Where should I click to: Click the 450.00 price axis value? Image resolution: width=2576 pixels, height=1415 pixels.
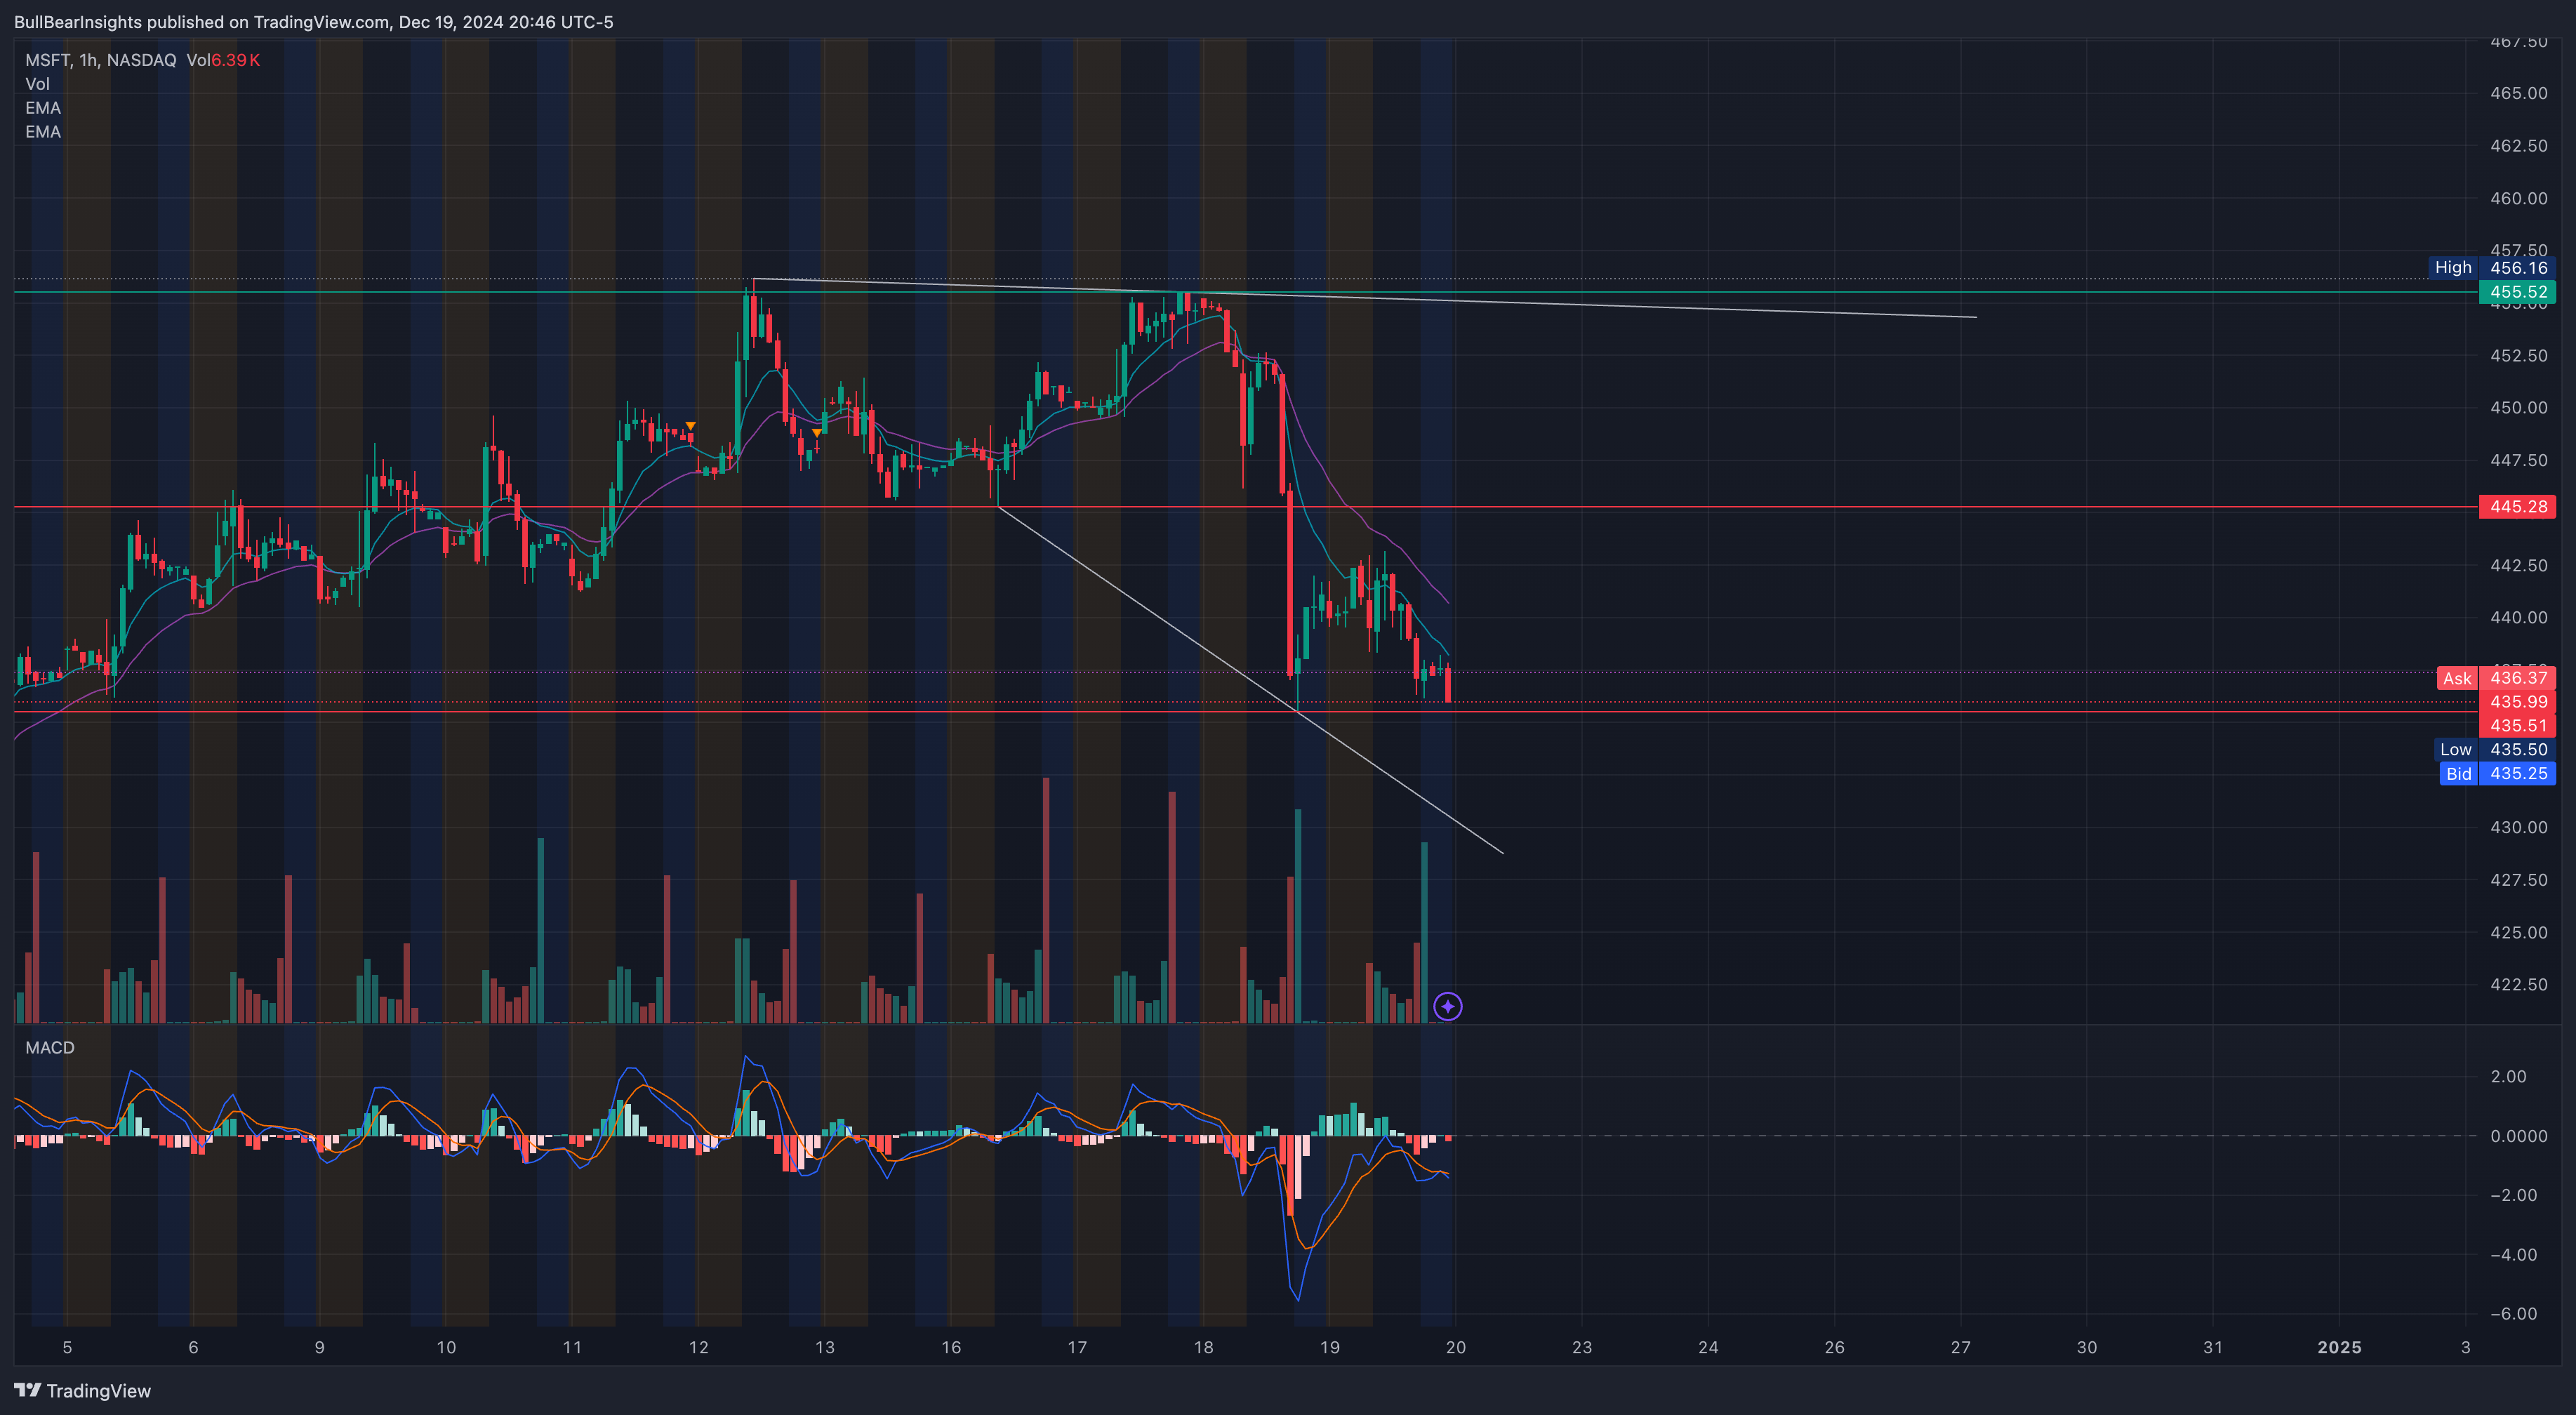coord(2518,408)
